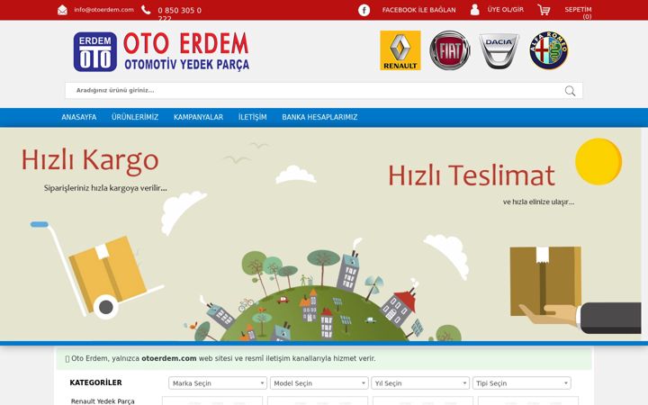Click the otoerdem.com notice text
Image resolution: width=648 pixels, height=405 pixels.
(x=168, y=358)
